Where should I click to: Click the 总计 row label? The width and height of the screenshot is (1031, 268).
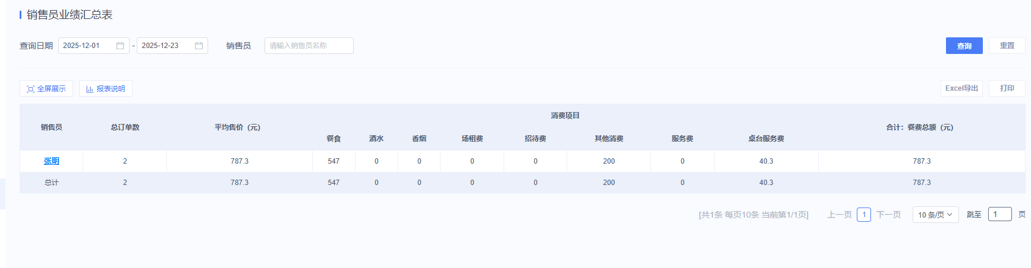point(52,183)
